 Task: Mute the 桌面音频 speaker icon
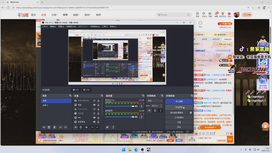pos(136,117)
